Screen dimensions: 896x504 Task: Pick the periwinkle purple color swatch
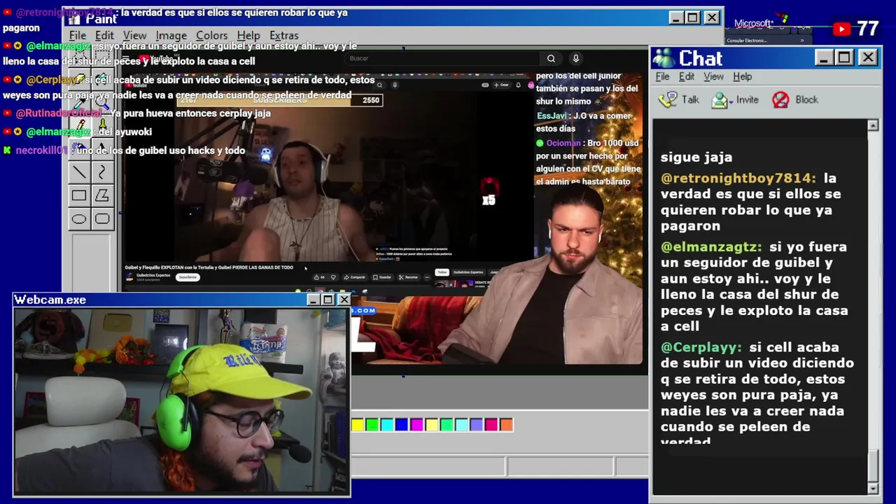coord(477,424)
